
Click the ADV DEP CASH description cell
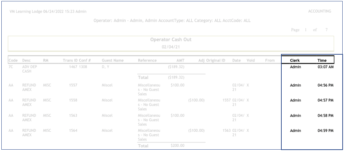coord(29,69)
